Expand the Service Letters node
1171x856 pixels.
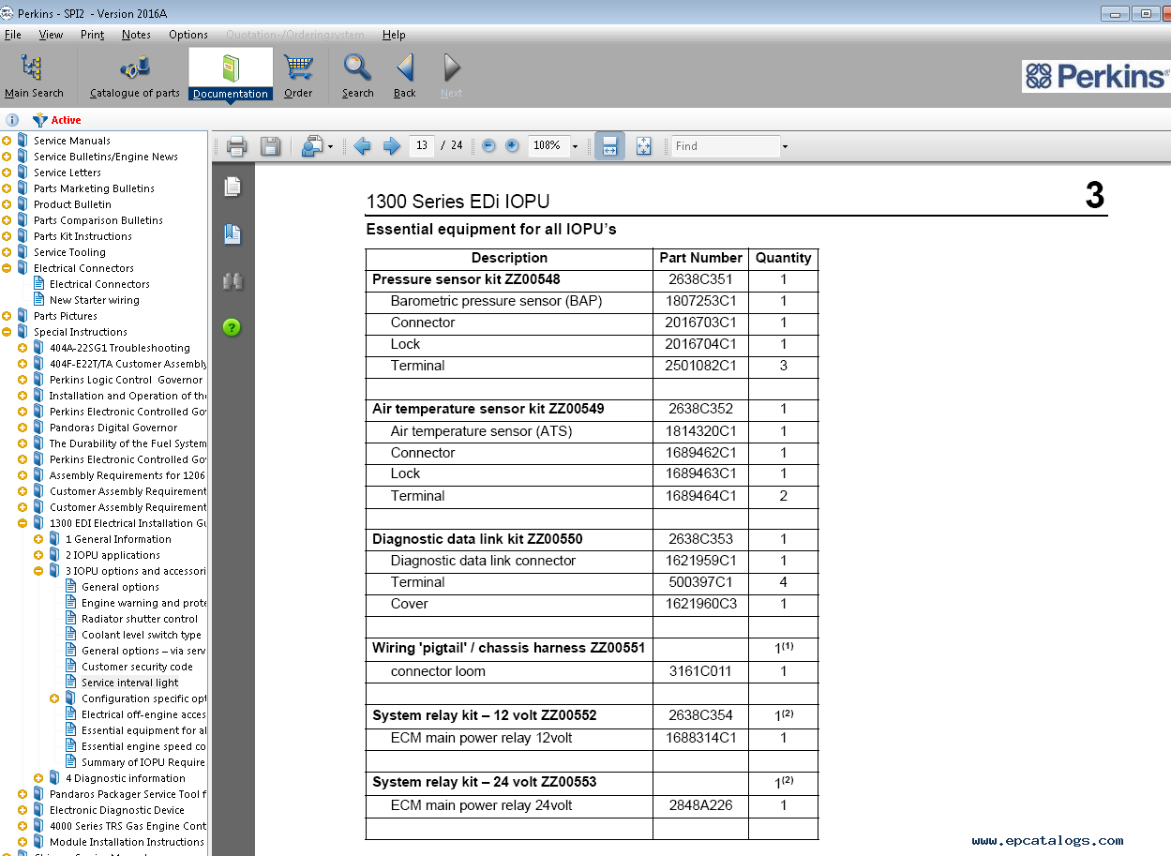pyautogui.click(x=7, y=173)
